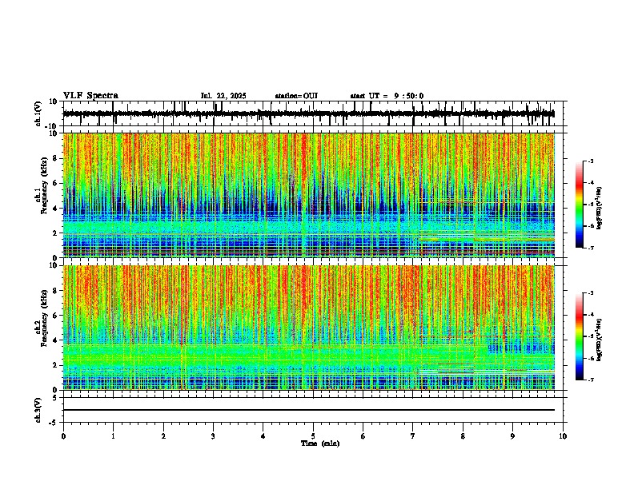Image resolution: width=634 pixels, height=489 pixels.
Task: Click the "station=OUJ" label
Action: point(296,96)
